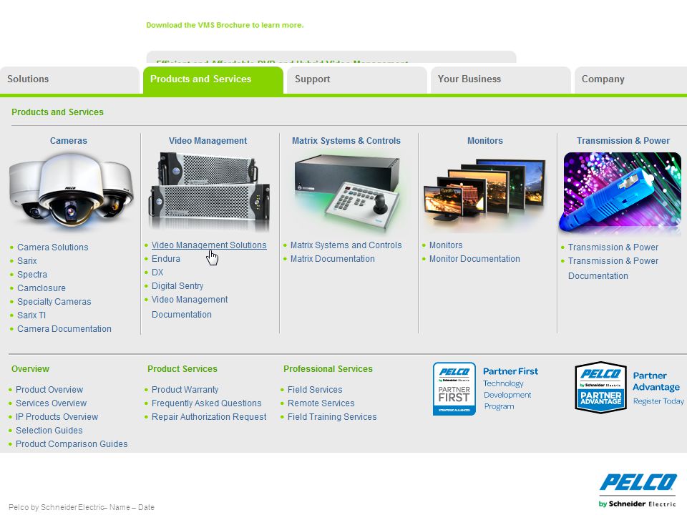This screenshot has width=687, height=515.
Task: Click the Pelco Partner First badge icon
Action: point(454,389)
